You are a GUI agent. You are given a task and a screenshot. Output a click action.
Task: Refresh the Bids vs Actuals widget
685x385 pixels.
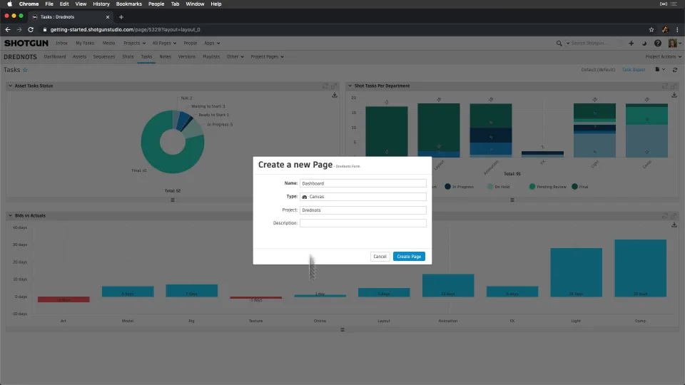(665, 215)
